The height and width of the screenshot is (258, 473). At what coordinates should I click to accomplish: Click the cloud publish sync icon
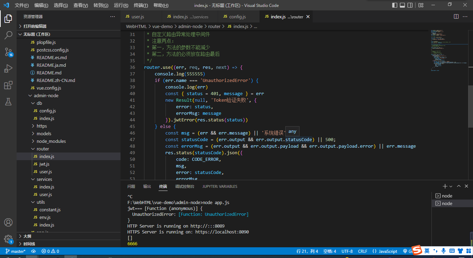point(34,251)
